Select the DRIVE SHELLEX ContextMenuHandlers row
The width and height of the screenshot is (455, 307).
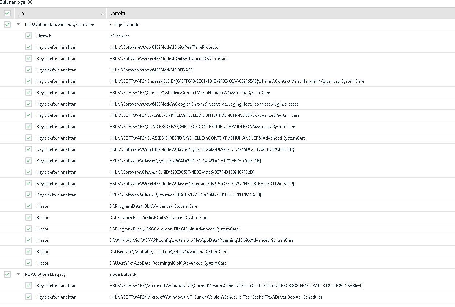coord(202,127)
